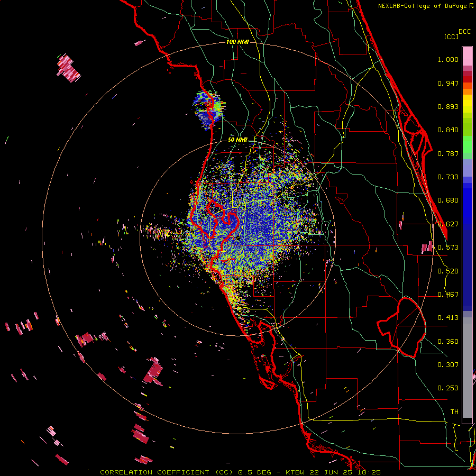Click the 100 NMI range ring label
The image size is (476, 476).
[237, 42]
